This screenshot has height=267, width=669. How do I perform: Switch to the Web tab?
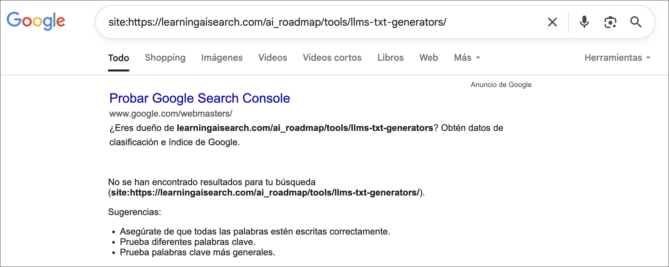click(429, 58)
